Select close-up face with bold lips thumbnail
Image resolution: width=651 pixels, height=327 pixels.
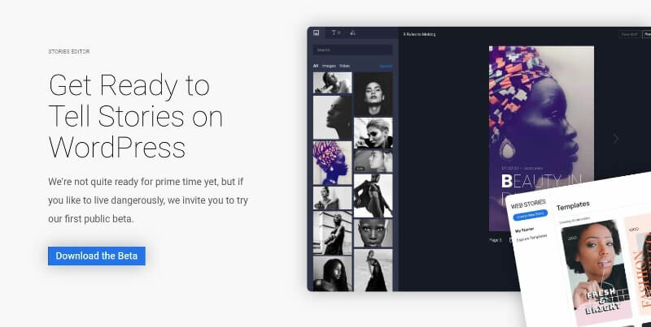coord(373,233)
